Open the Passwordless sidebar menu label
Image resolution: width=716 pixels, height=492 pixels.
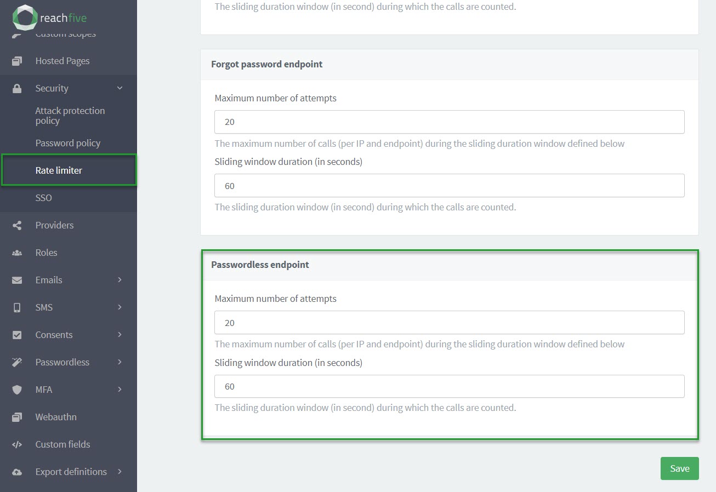(x=62, y=362)
